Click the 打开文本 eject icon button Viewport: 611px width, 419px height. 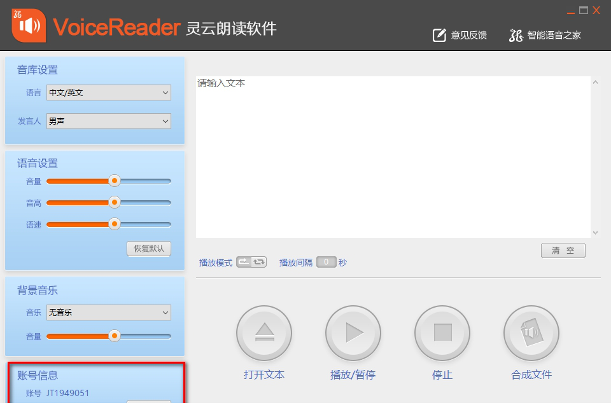264,333
